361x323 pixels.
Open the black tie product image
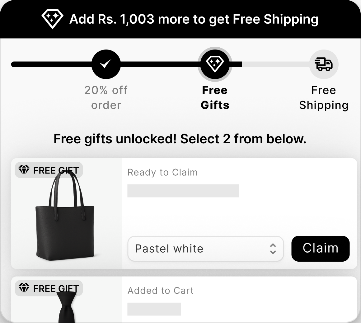pyautogui.click(x=67, y=307)
